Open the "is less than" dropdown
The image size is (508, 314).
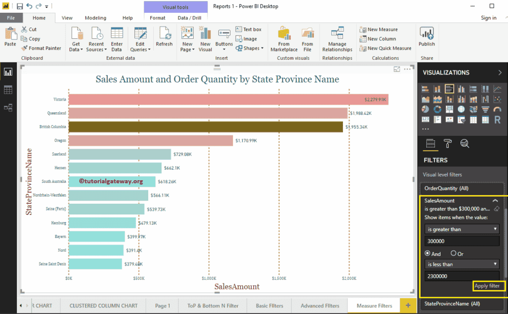(461, 264)
